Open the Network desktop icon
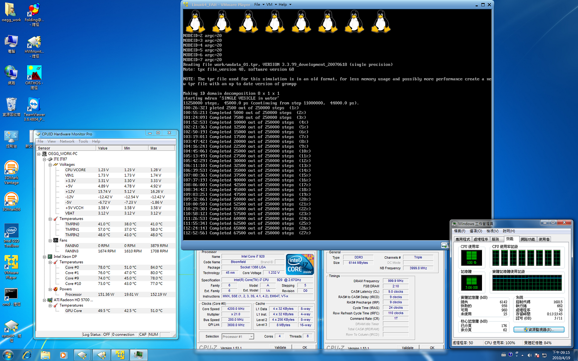 pos(11,76)
